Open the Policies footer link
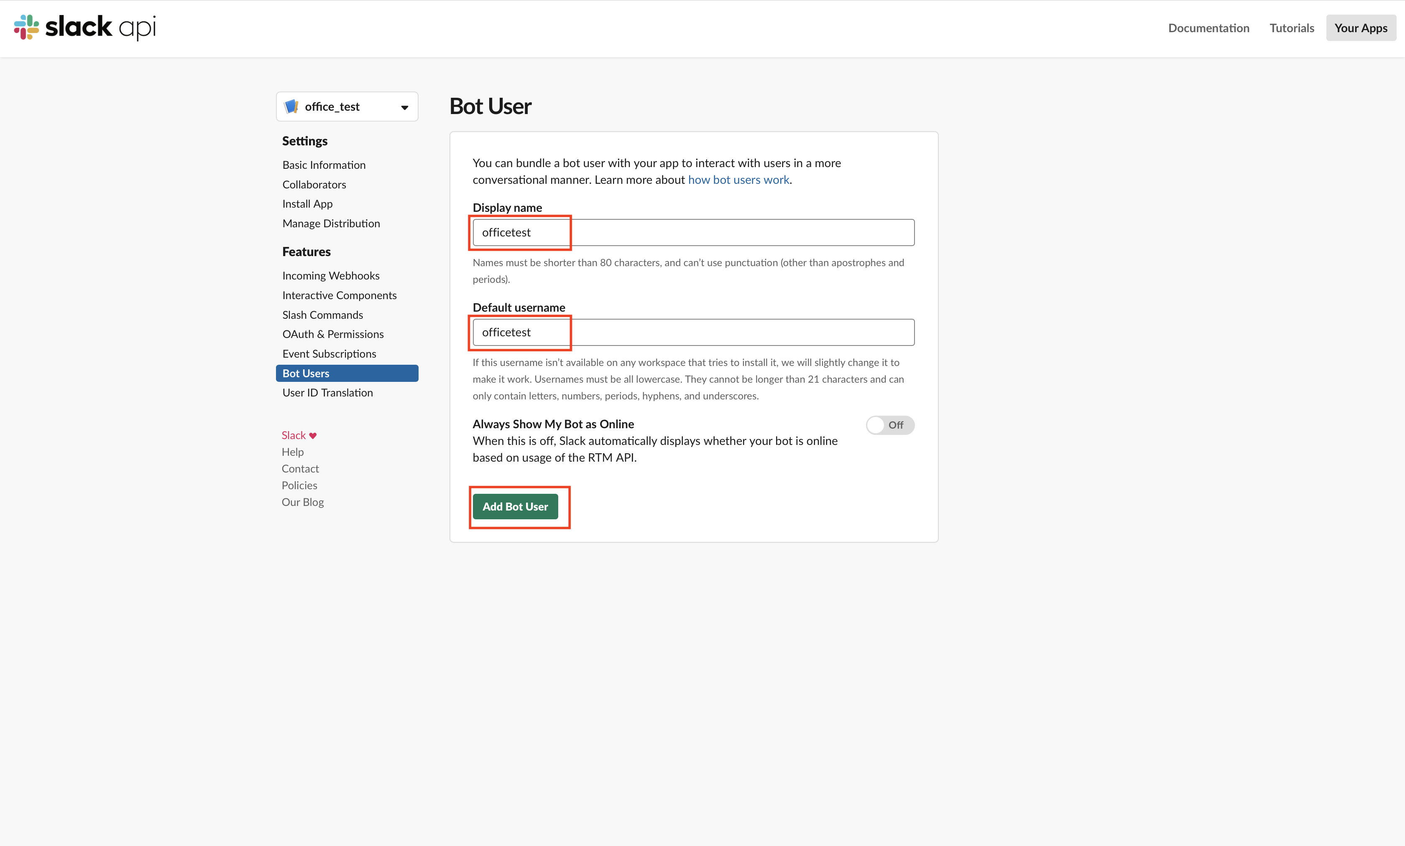Image resolution: width=1405 pixels, height=846 pixels. click(299, 485)
